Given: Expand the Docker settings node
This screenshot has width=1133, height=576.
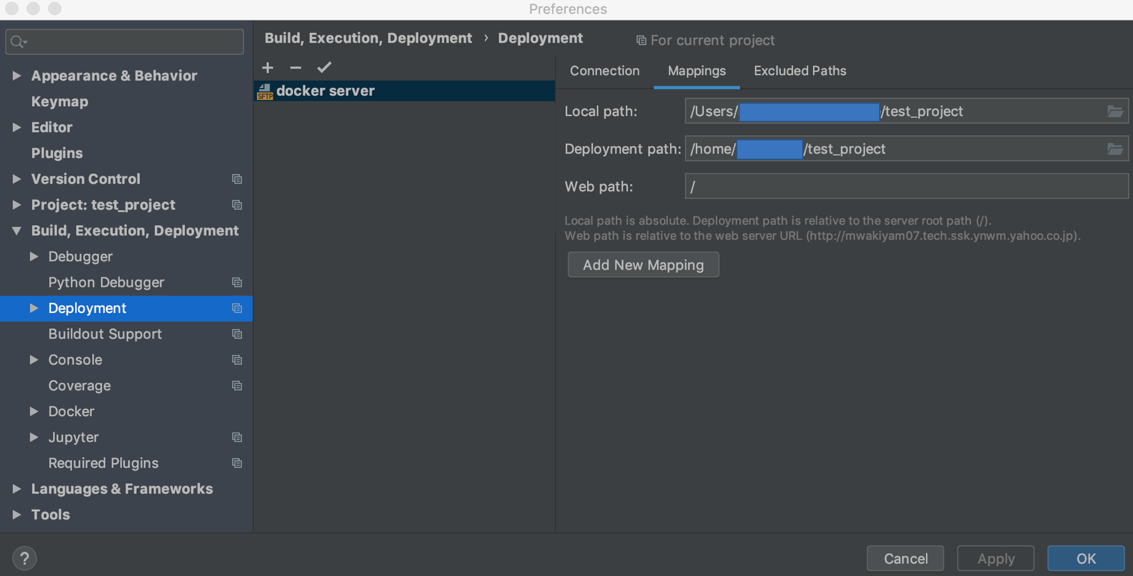Looking at the screenshot, I should 34,411.
